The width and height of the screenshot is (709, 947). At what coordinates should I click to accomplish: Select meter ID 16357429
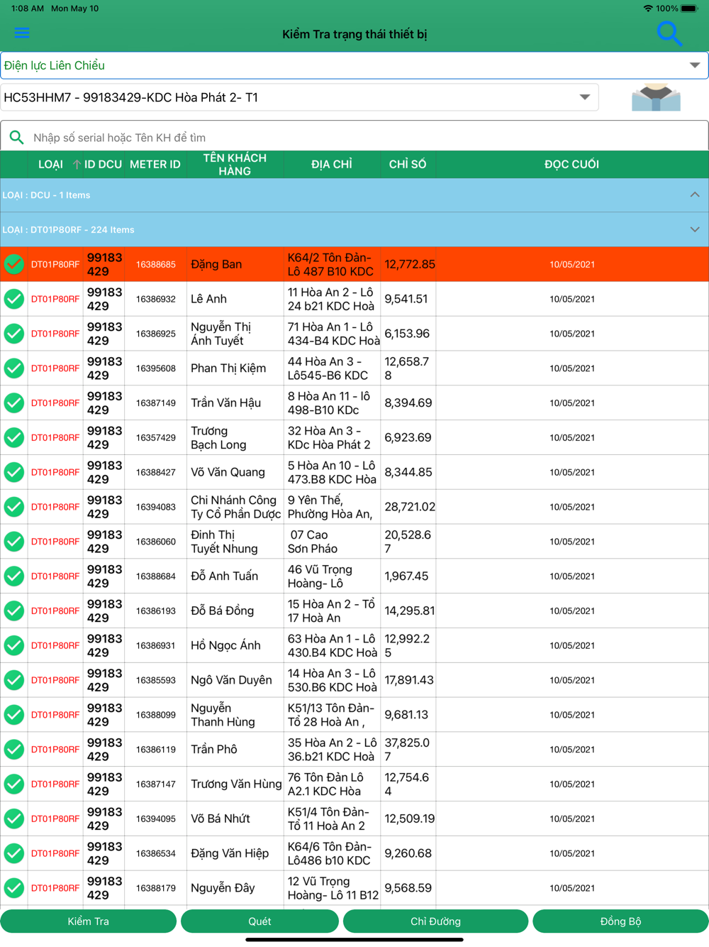tap(156, 437)
